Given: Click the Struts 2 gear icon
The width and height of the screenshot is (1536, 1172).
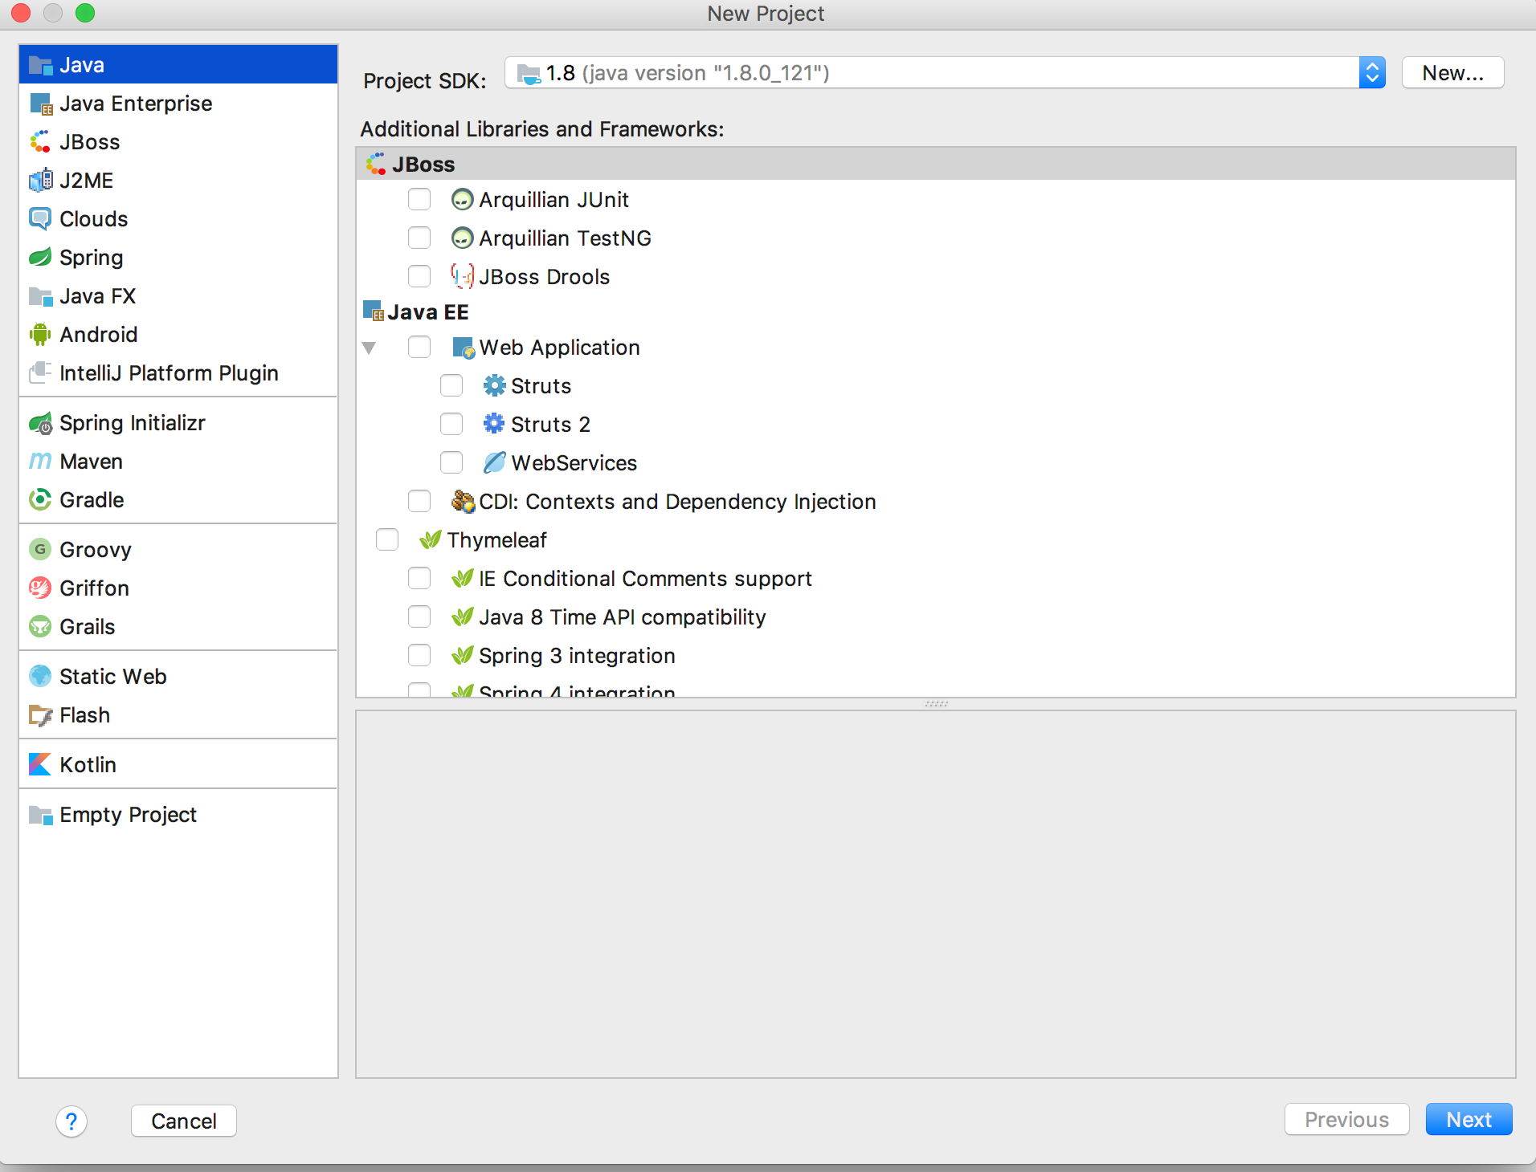Looking at the screenshot, I should click(x=494, y=424).
